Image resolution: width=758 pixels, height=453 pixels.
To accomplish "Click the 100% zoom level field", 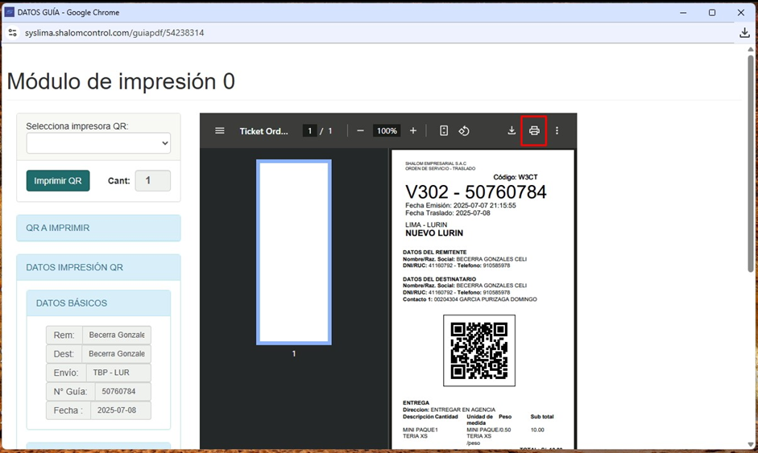I will [x=387, y=131].
